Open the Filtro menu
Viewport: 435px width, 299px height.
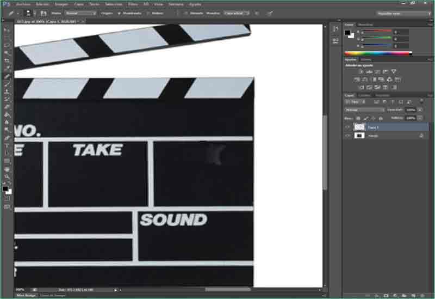click(133, 4)
